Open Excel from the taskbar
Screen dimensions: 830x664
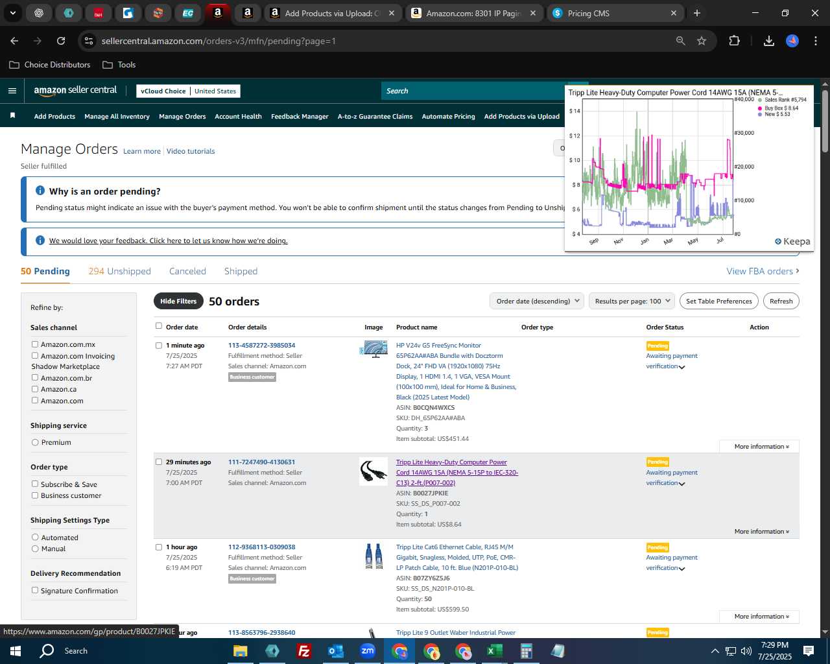coord(495,651)
